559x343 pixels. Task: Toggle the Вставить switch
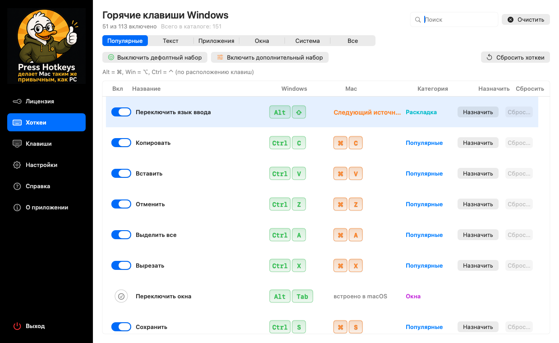tap(121, 173)
